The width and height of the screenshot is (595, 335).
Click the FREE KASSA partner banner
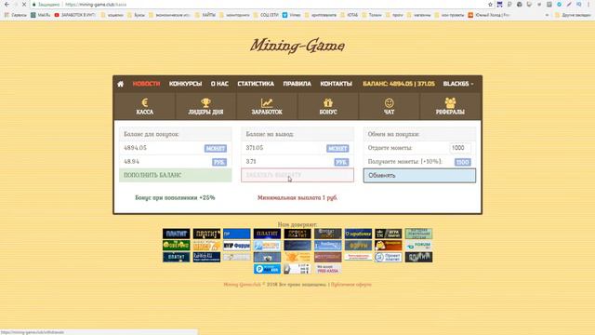(x=327, y=269)
